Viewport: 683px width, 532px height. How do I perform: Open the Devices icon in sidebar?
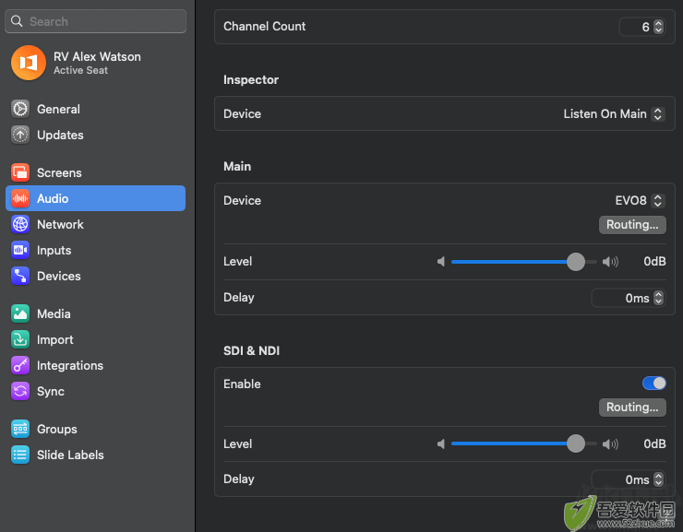tap(20, 276)
